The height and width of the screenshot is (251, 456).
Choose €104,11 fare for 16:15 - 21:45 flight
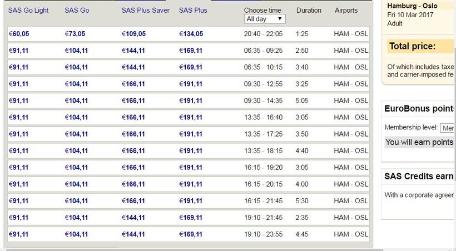coord(76,200)
